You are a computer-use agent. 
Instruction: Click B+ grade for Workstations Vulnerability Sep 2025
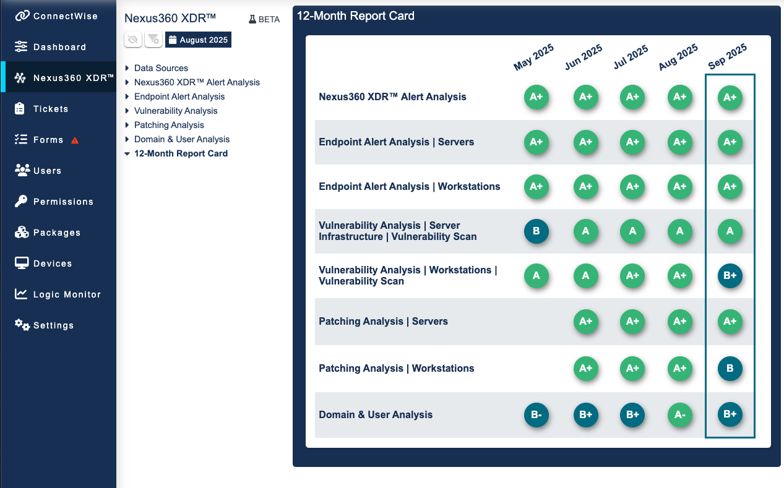pos(730,276)
